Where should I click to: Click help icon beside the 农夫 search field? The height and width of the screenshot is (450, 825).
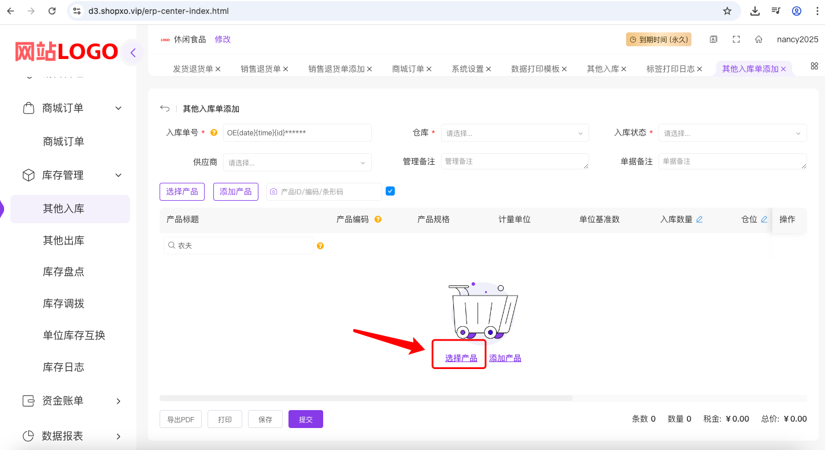click(320, 246)
